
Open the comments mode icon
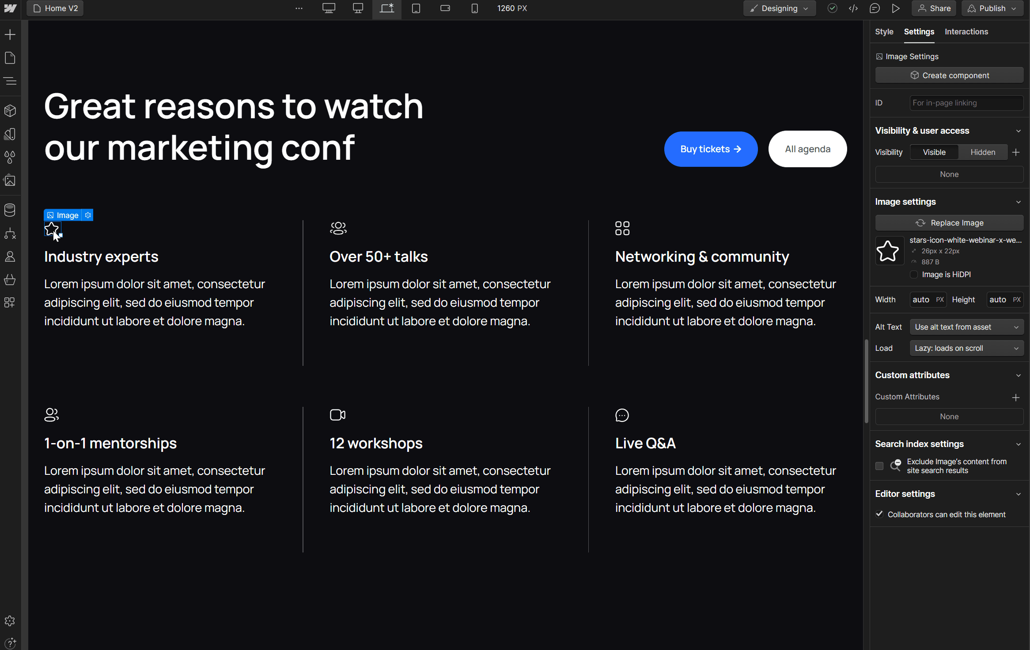click(875, 8)
